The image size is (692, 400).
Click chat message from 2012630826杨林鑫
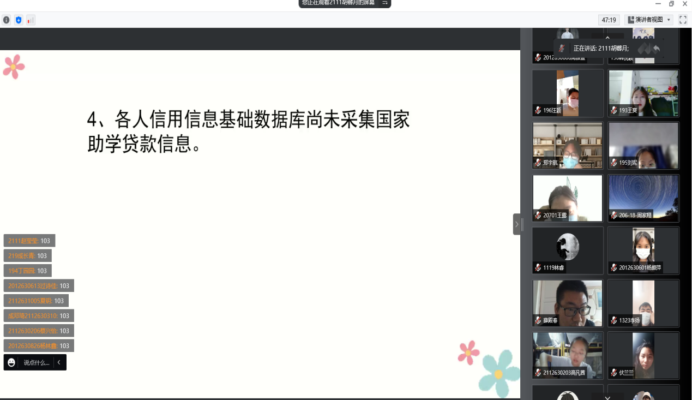coord(39,346)
